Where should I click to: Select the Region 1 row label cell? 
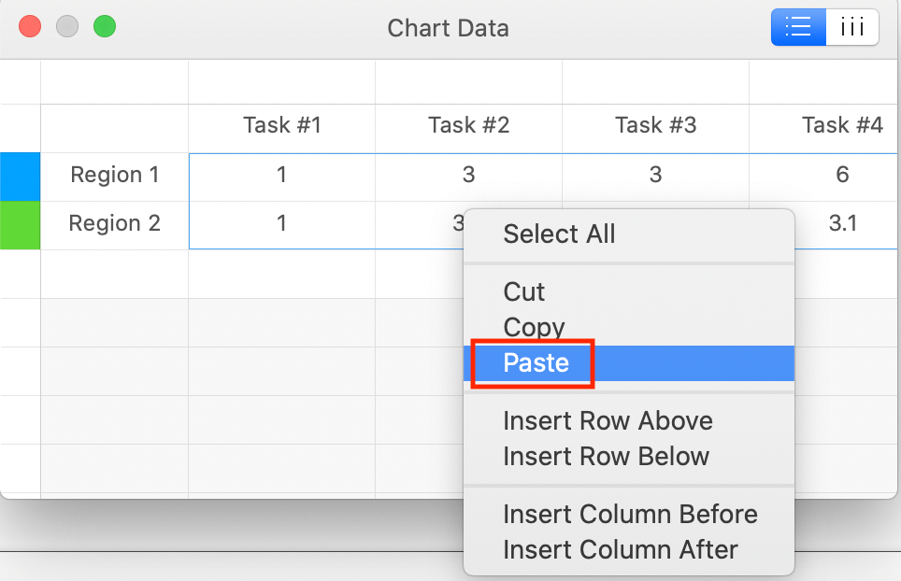coord(114,175)
